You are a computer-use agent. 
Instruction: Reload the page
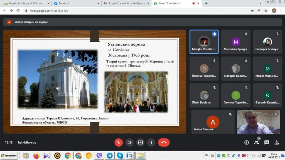point(18,11)
